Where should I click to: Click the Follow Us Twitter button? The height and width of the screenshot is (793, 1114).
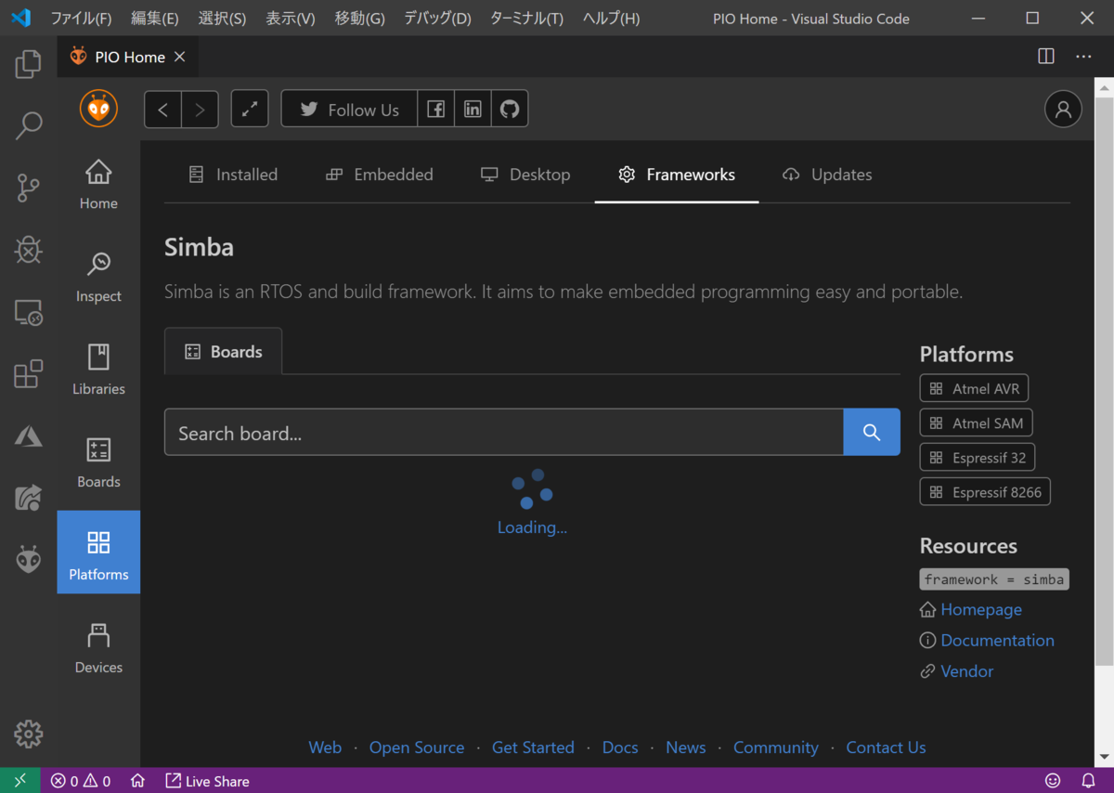(349, 110)
